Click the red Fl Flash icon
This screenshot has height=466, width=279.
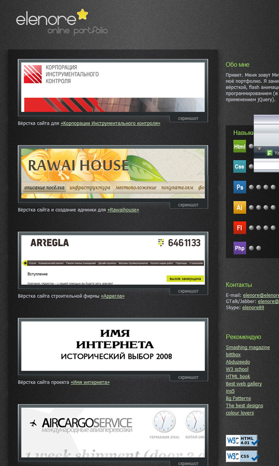click(x=239, y=228)
